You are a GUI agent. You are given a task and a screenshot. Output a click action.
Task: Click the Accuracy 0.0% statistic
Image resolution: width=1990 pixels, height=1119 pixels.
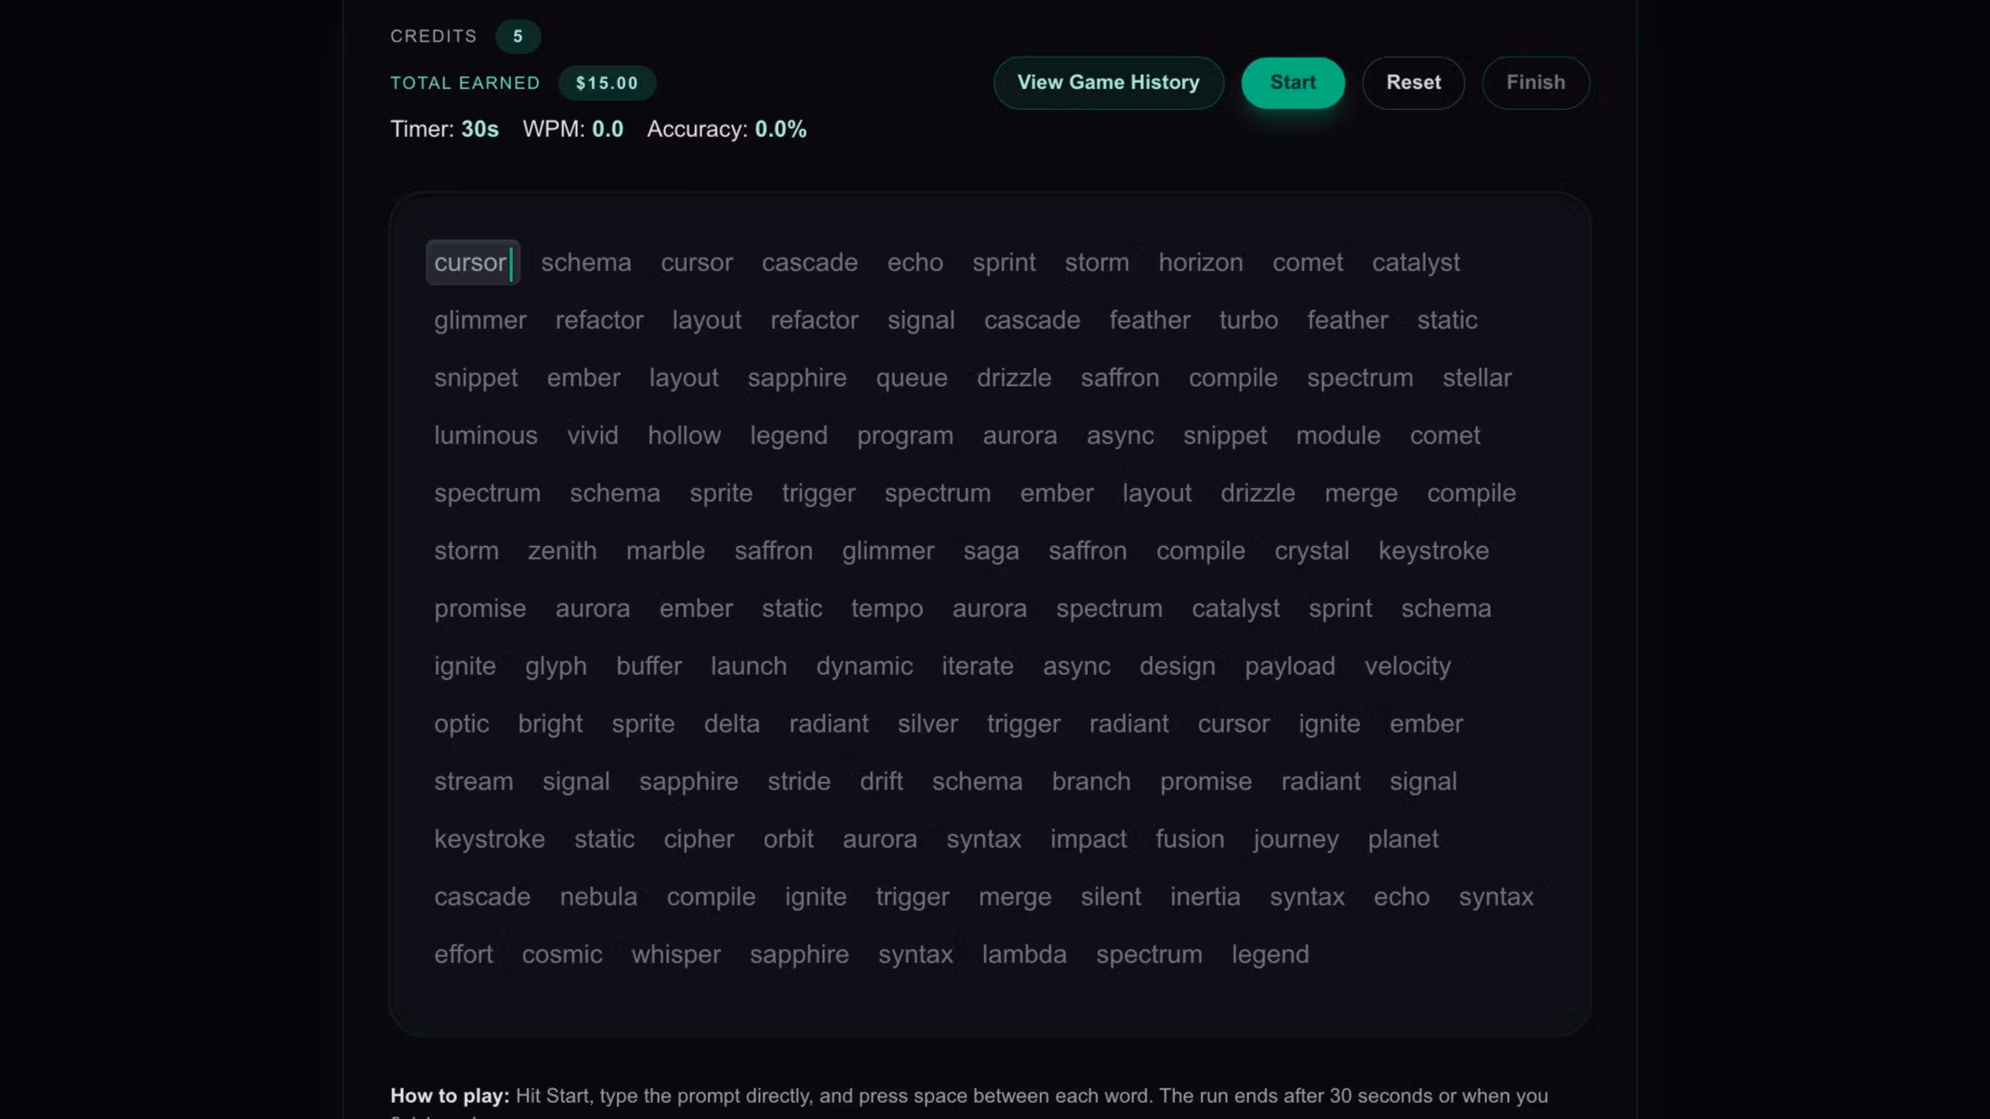point(726,130)
